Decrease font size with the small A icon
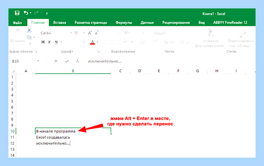The height and width of the screenshot is (166, 264). tap(96, 33)
